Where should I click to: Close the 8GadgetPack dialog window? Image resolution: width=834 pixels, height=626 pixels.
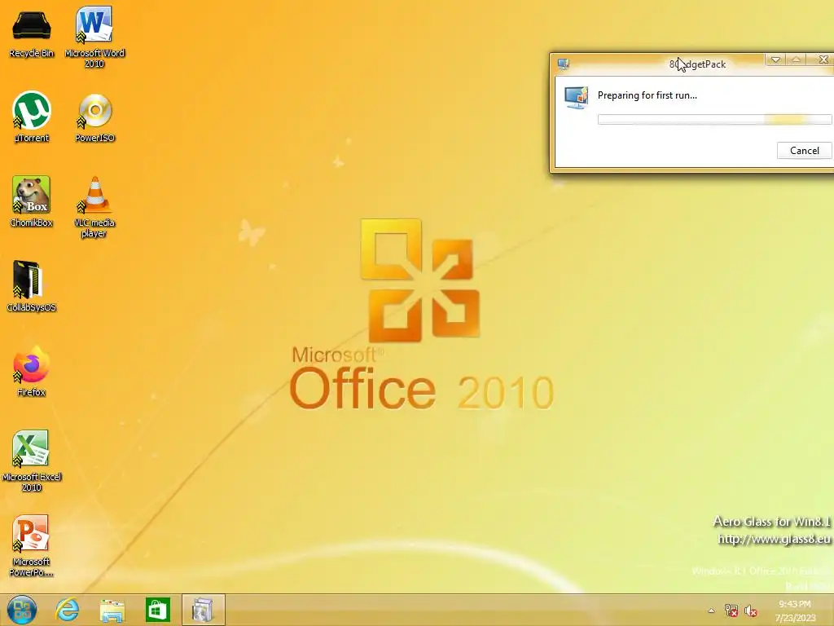click(x=823, y=60)
